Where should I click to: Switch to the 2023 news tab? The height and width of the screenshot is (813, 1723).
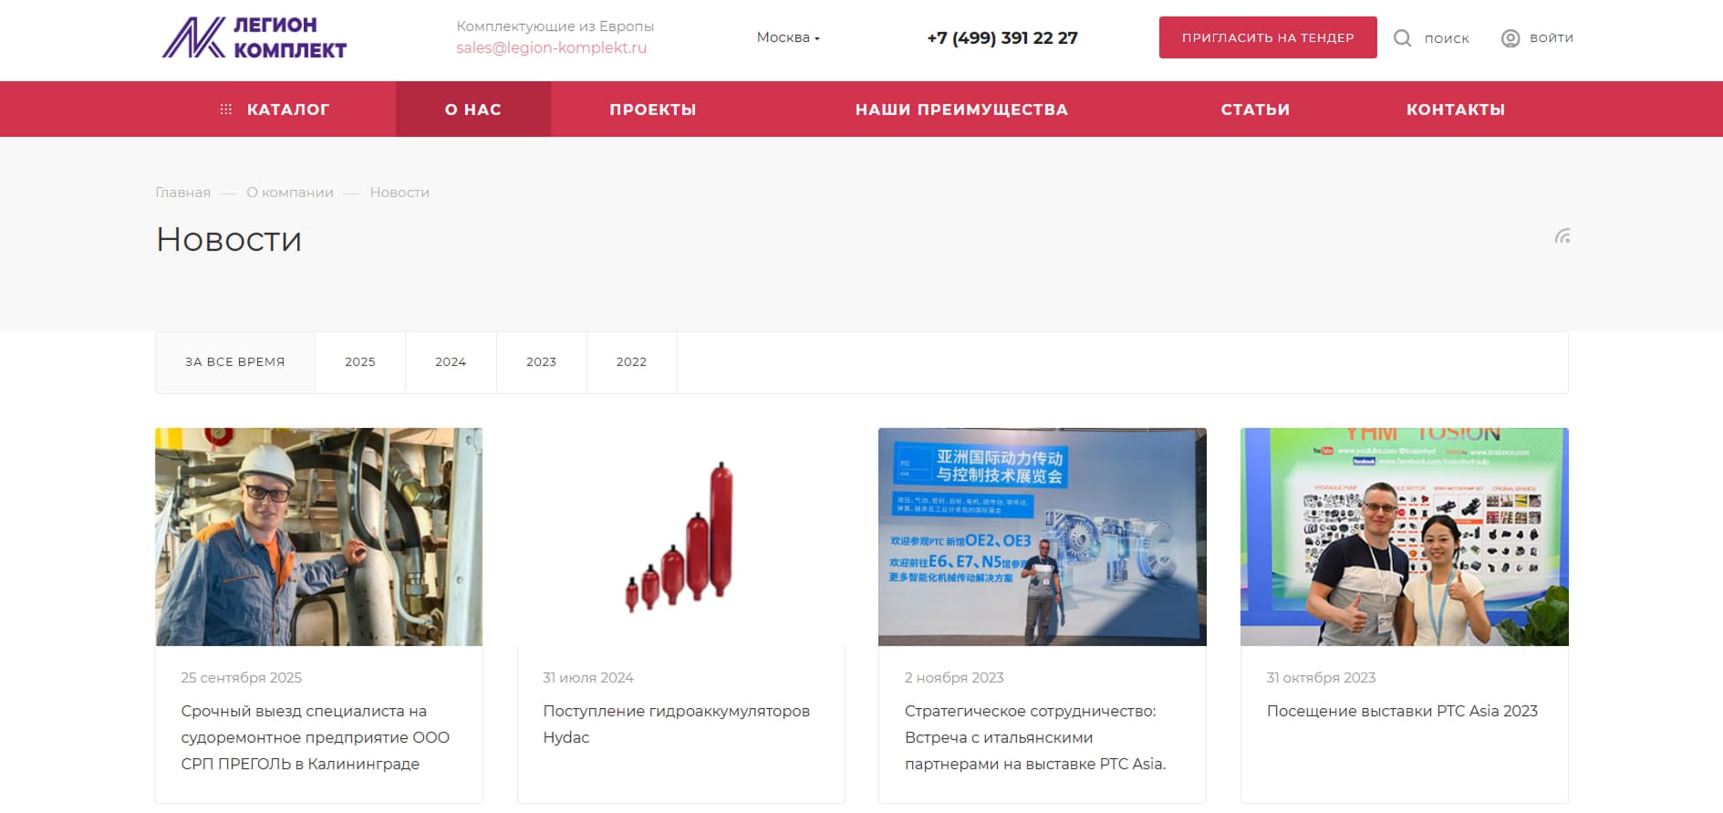[541, 362]
